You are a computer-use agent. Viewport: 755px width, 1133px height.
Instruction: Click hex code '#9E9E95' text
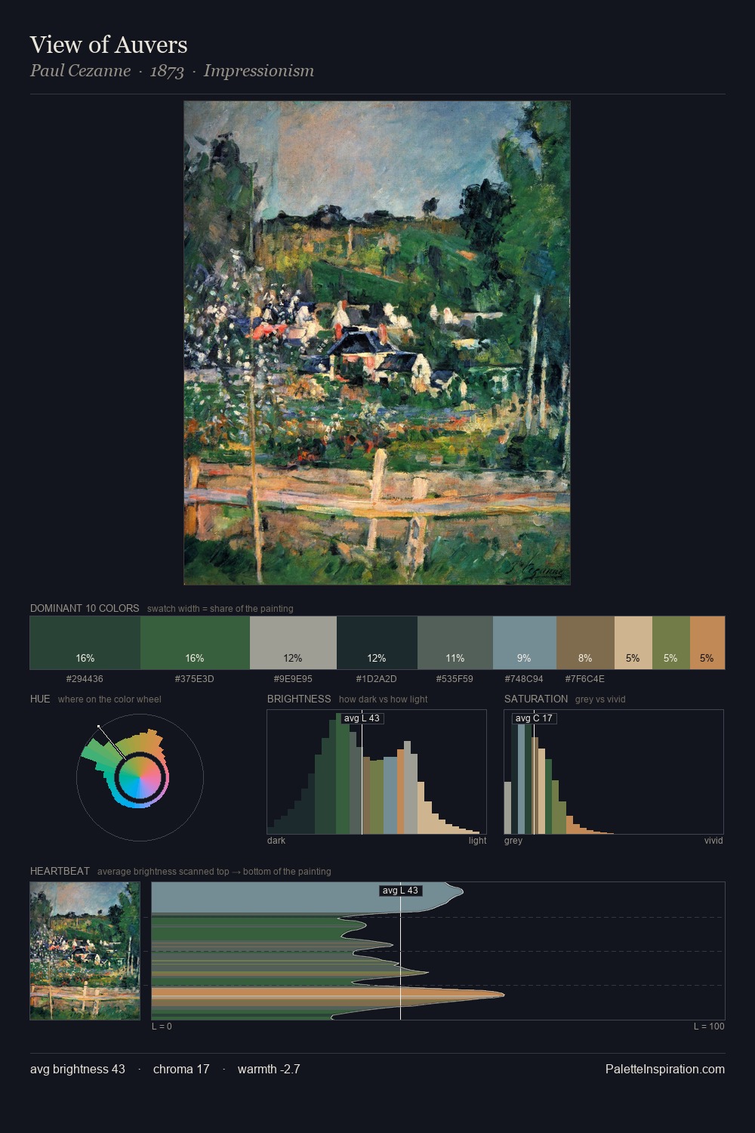tap(293, 679)
